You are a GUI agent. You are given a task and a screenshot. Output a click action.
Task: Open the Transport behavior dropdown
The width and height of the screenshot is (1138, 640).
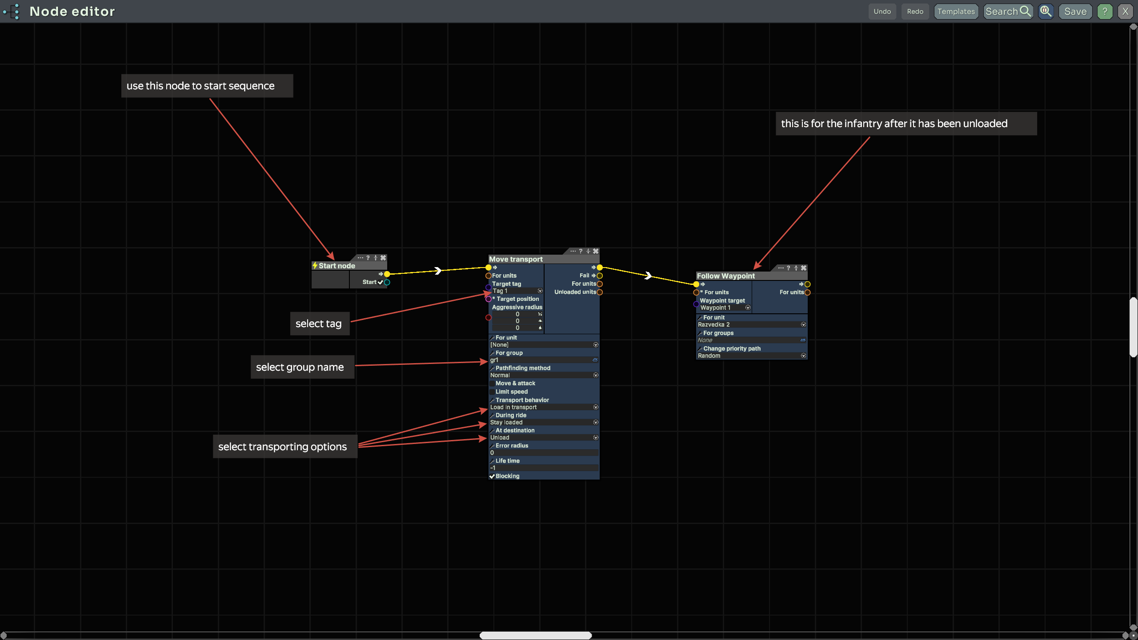[x=596, y=407]
